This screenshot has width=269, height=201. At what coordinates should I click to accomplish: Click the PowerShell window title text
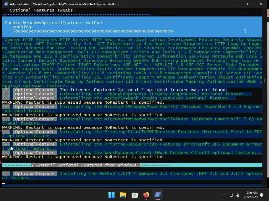pyautogui.click(x=65, y=4)
